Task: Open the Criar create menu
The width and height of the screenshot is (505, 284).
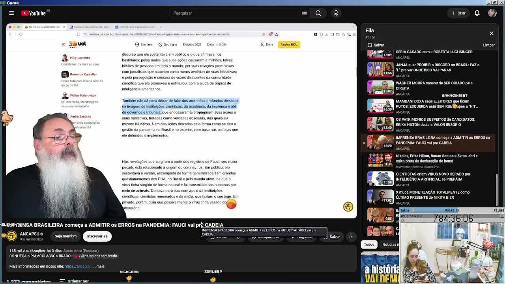Action: coord(458,13)
